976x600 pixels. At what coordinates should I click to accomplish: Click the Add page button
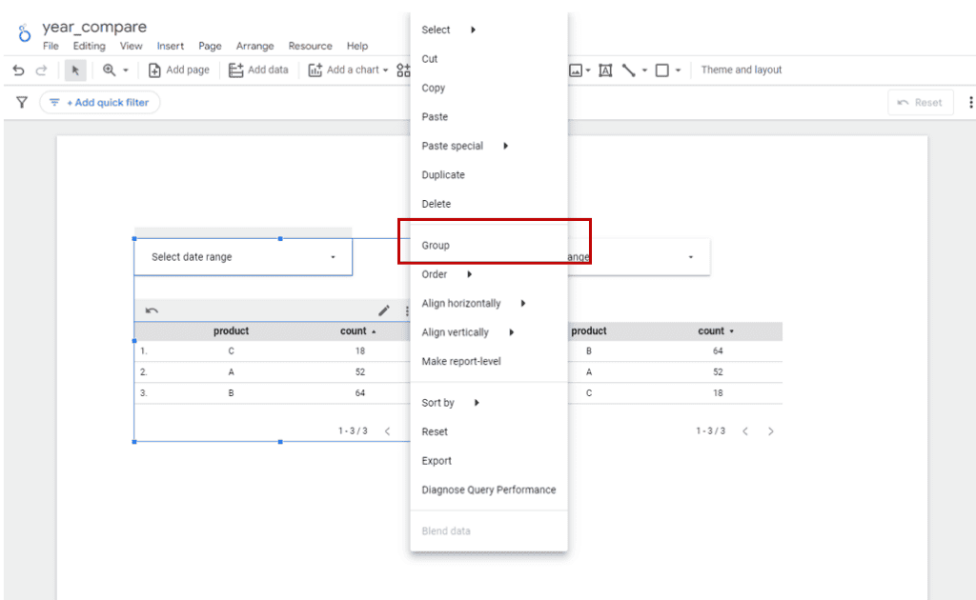tap(179, 70)
